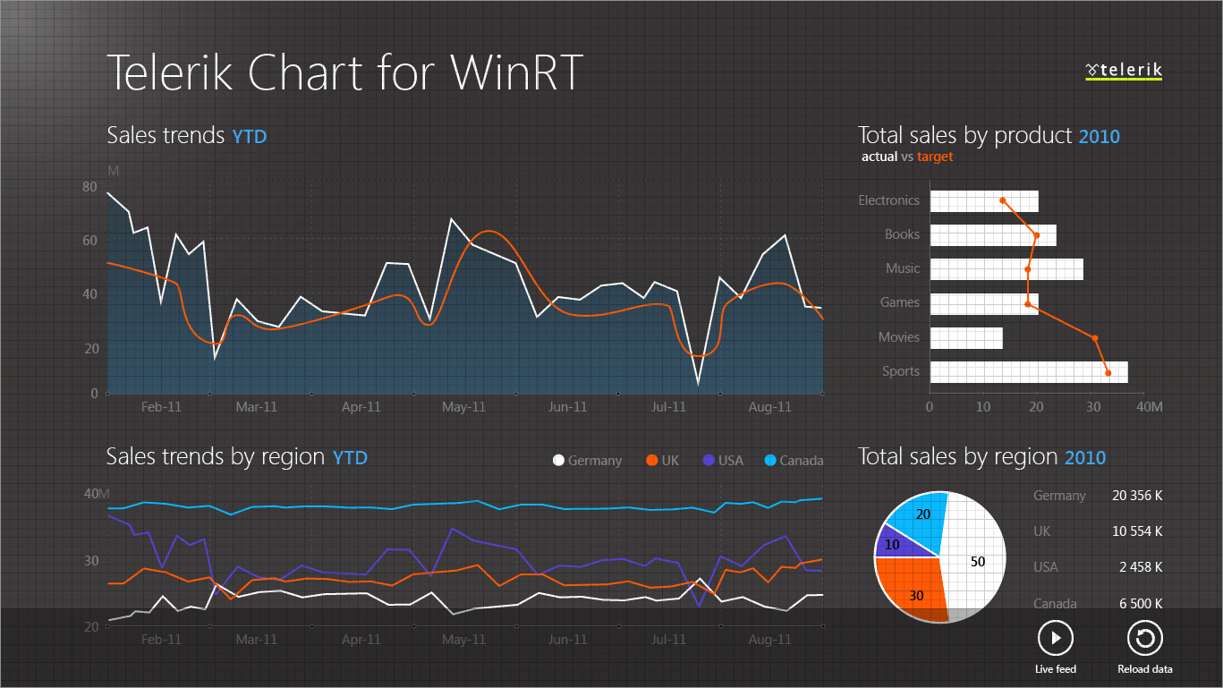Click the Movies target point marker

(1095, 338)
